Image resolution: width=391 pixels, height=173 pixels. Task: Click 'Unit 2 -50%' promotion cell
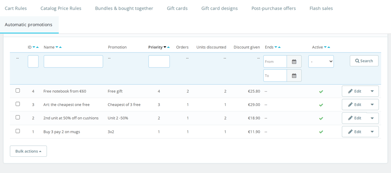coord(118,118)
